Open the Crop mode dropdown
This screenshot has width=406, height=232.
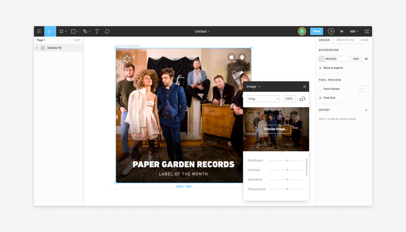click(263, 99)
